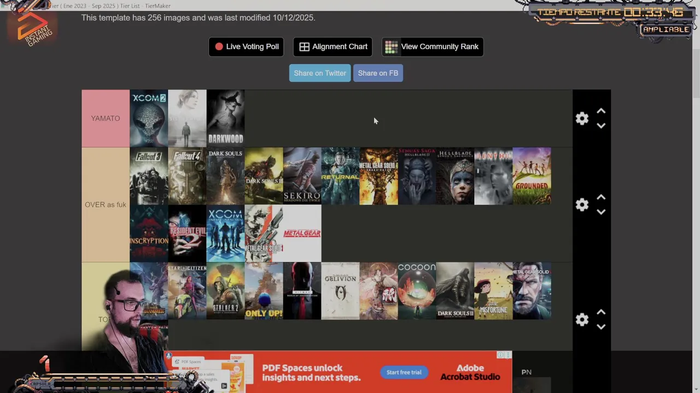Choose the Dark Souls cover in second row
This screenshot has width=700, height=393.
[225, 176]
